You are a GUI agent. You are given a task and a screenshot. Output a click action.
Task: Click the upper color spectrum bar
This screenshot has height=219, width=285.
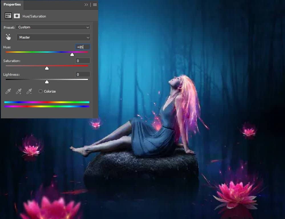(x=47, y=102)
